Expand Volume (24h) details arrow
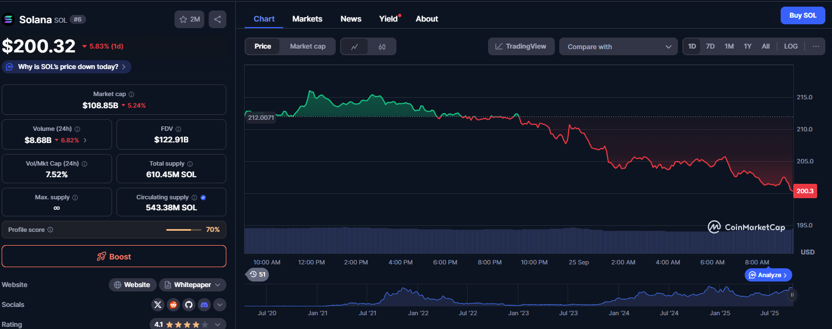Screen dimensions: 832x329 point(85,140)
